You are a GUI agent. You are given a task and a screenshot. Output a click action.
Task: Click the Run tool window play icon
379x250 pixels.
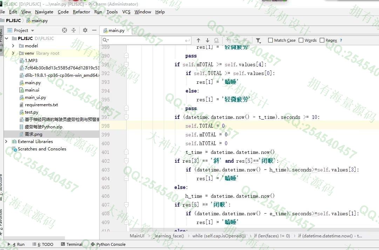(x=9, y=244)
